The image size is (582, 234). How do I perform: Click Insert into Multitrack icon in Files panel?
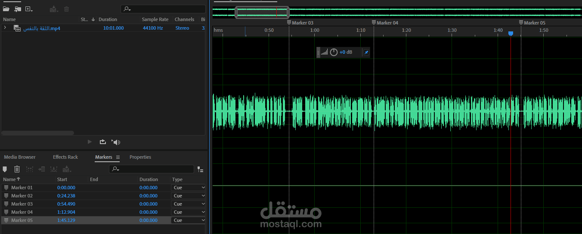pyautogui.click(x=53, y=9)
